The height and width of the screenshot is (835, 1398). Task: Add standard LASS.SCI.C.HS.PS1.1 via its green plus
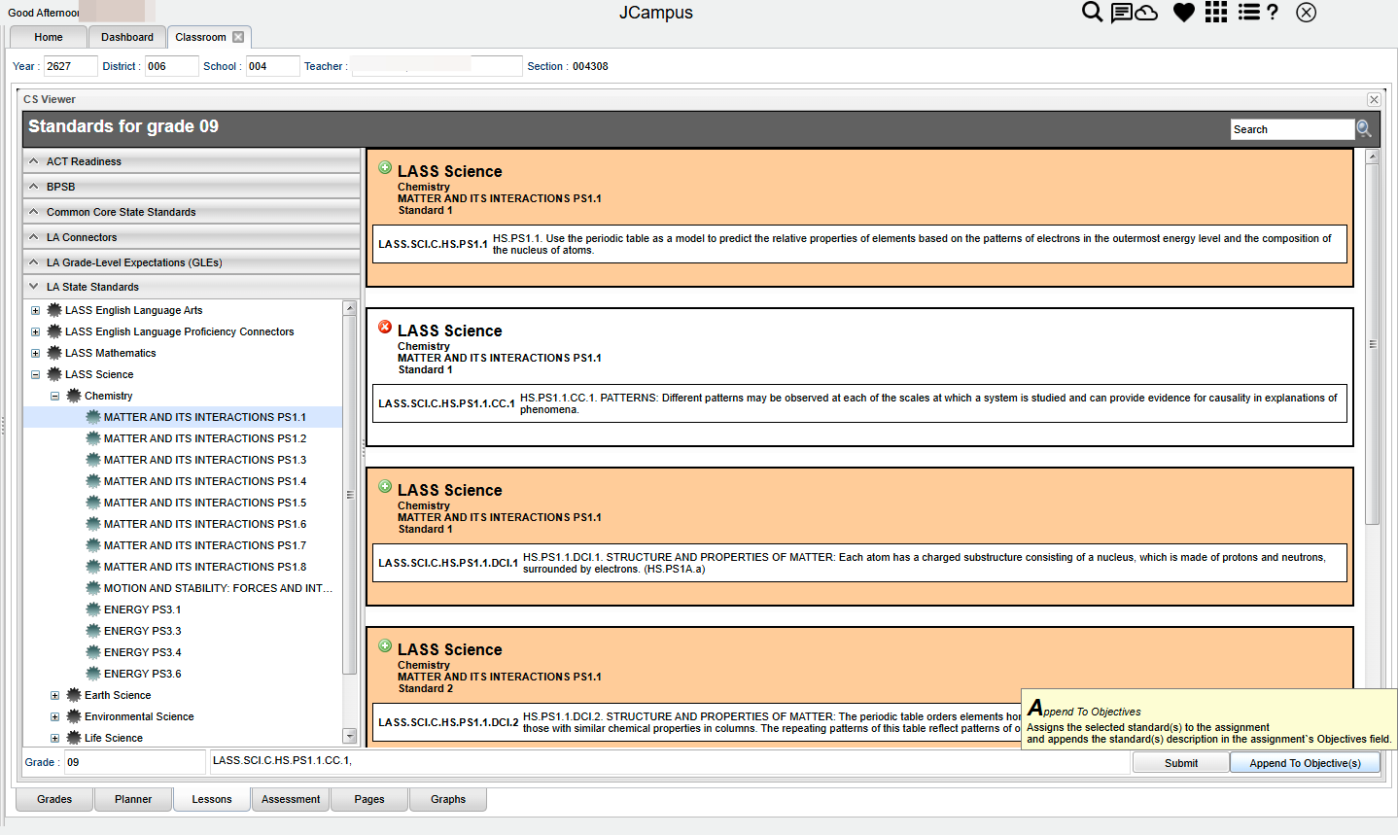[385, 167]
